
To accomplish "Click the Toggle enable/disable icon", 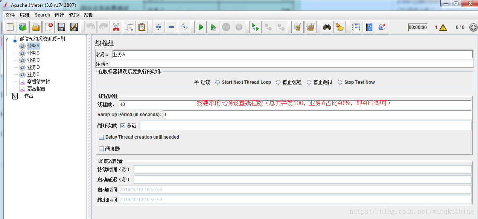I will click(184, 27).
